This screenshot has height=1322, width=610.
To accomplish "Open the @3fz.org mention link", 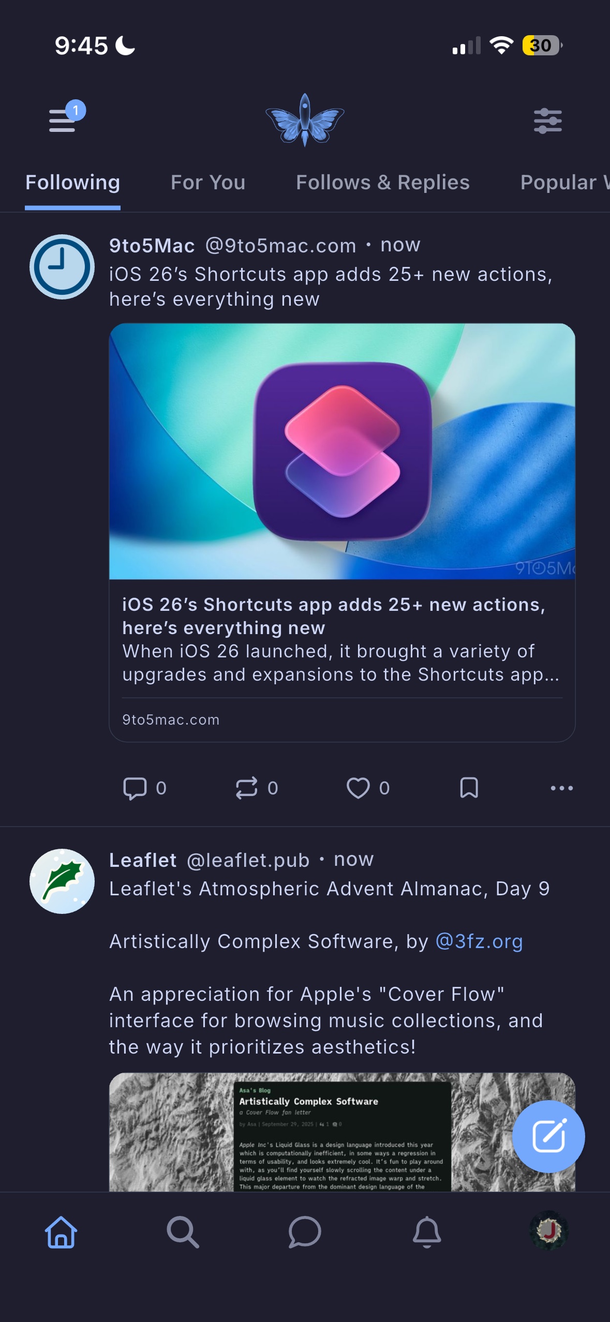I will coord(479,941).
